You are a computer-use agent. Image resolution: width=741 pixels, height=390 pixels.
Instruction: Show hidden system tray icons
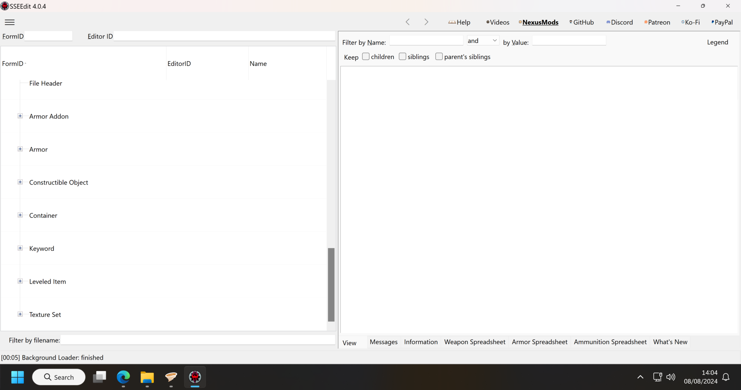(x=640, y=377)
